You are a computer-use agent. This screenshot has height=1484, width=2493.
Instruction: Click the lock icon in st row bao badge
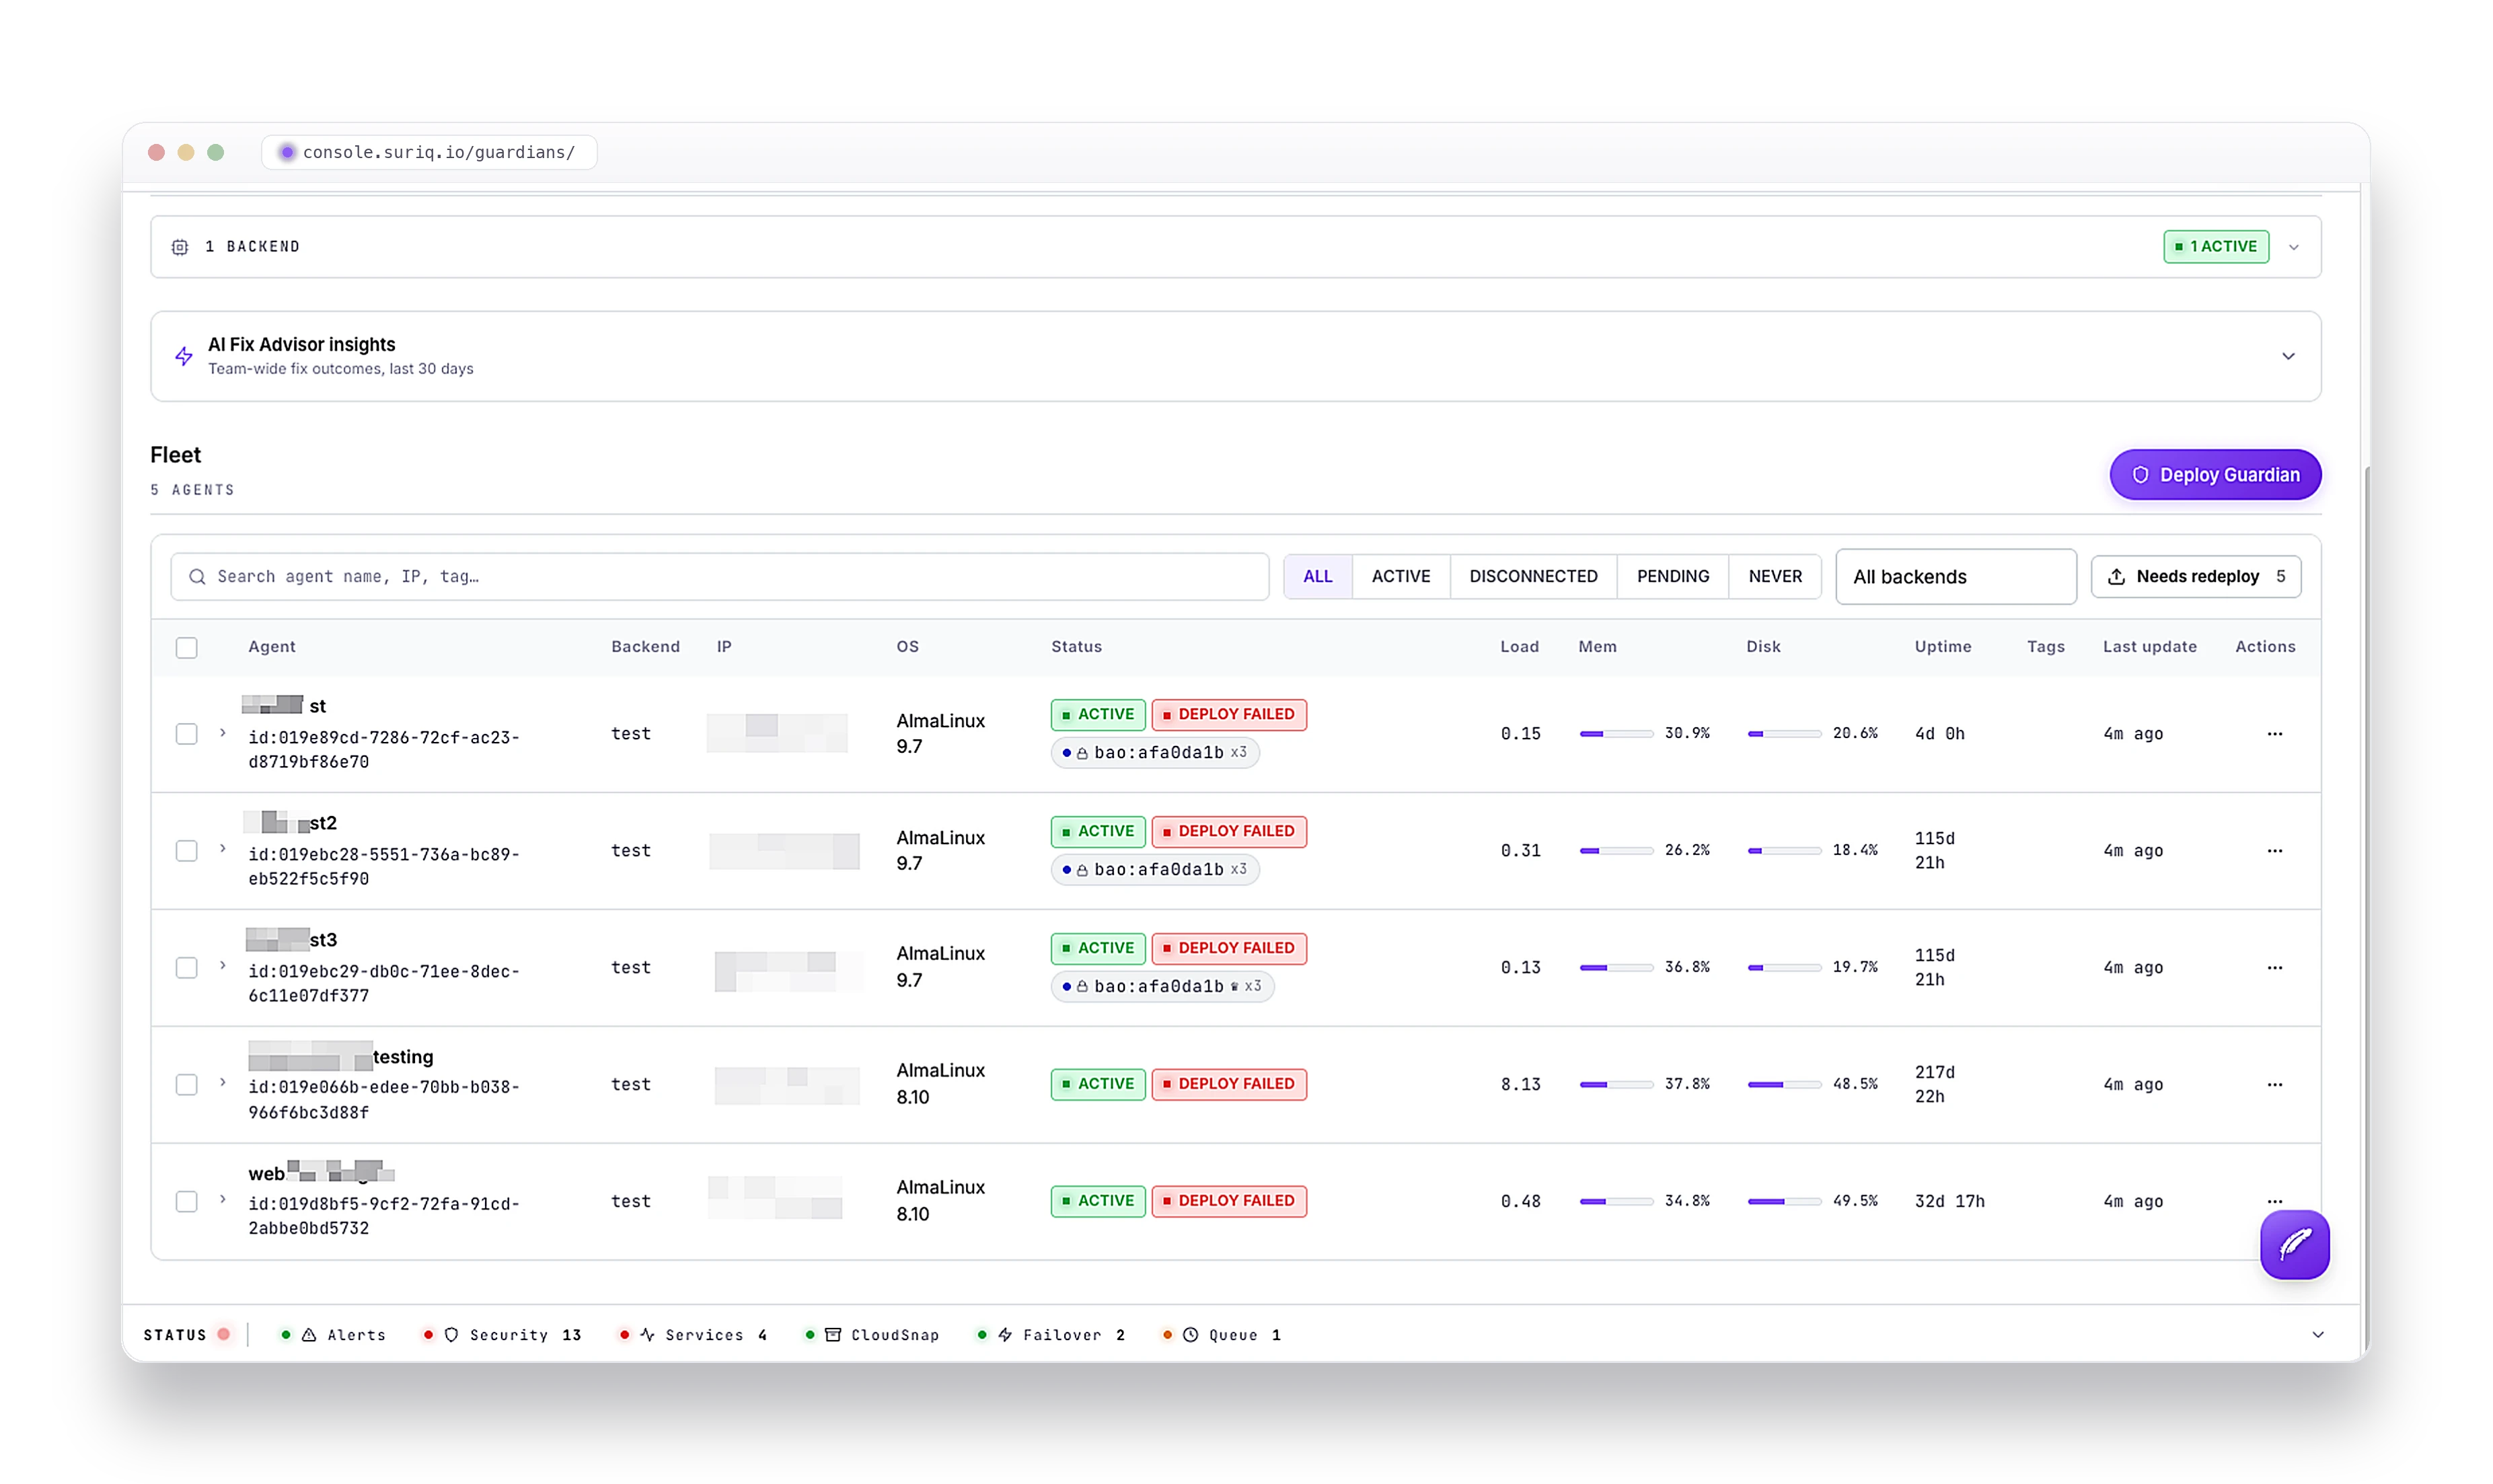coord(1082,753)
